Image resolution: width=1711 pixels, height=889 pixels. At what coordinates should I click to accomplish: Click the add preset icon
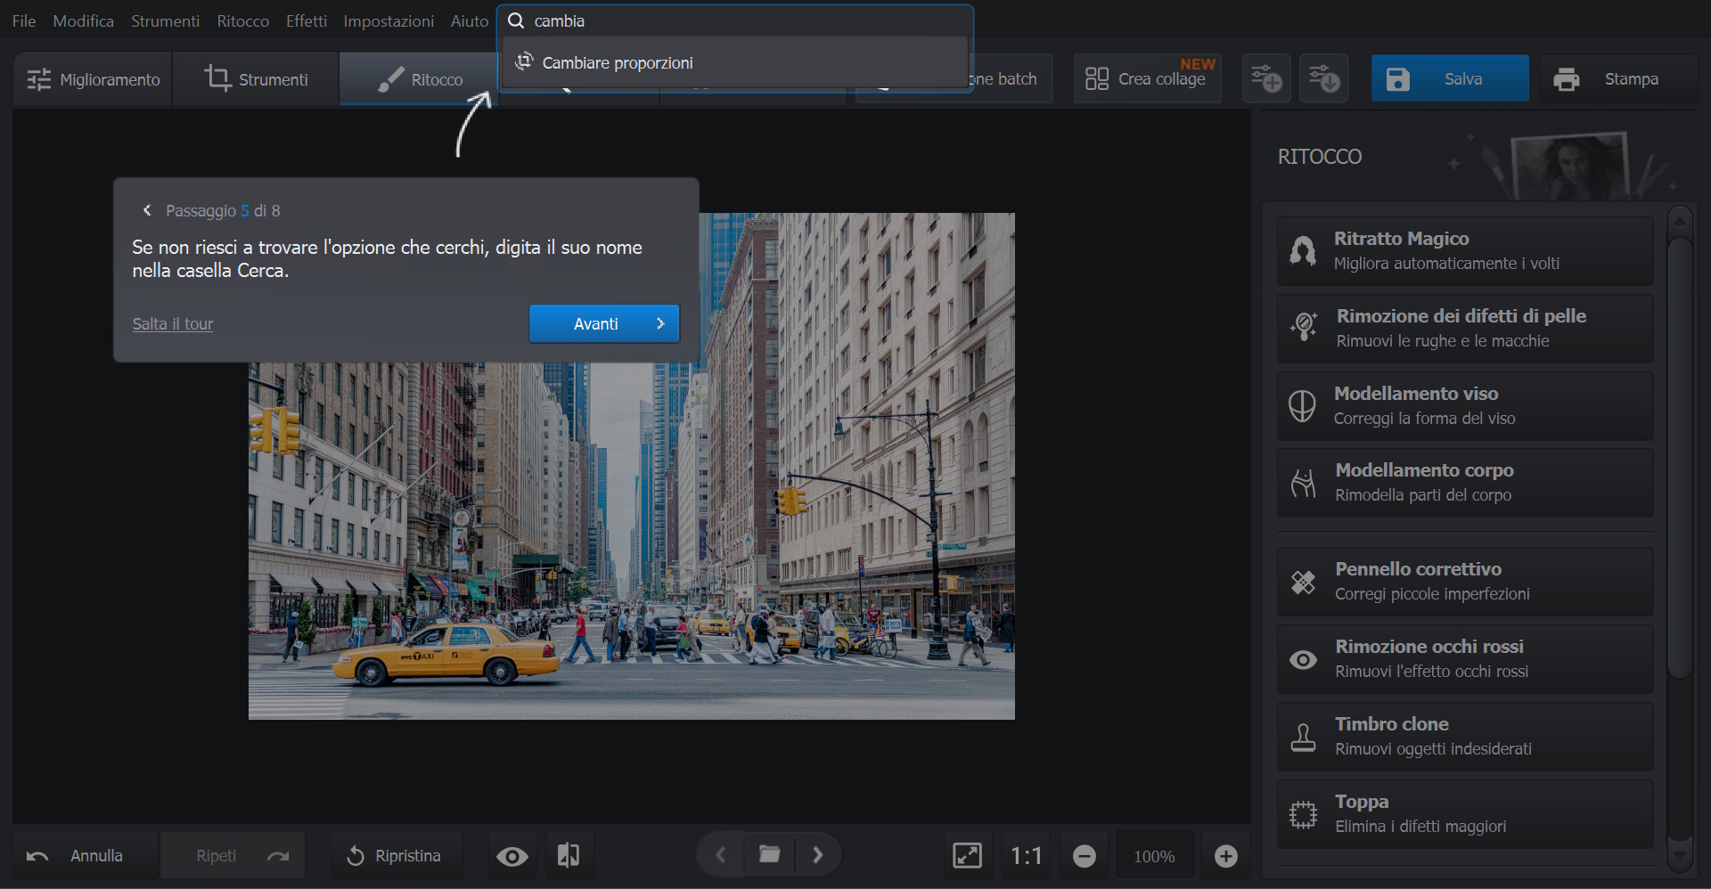(1265, 79)
